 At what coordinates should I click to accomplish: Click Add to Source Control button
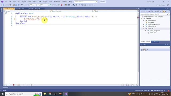(141, 91)
